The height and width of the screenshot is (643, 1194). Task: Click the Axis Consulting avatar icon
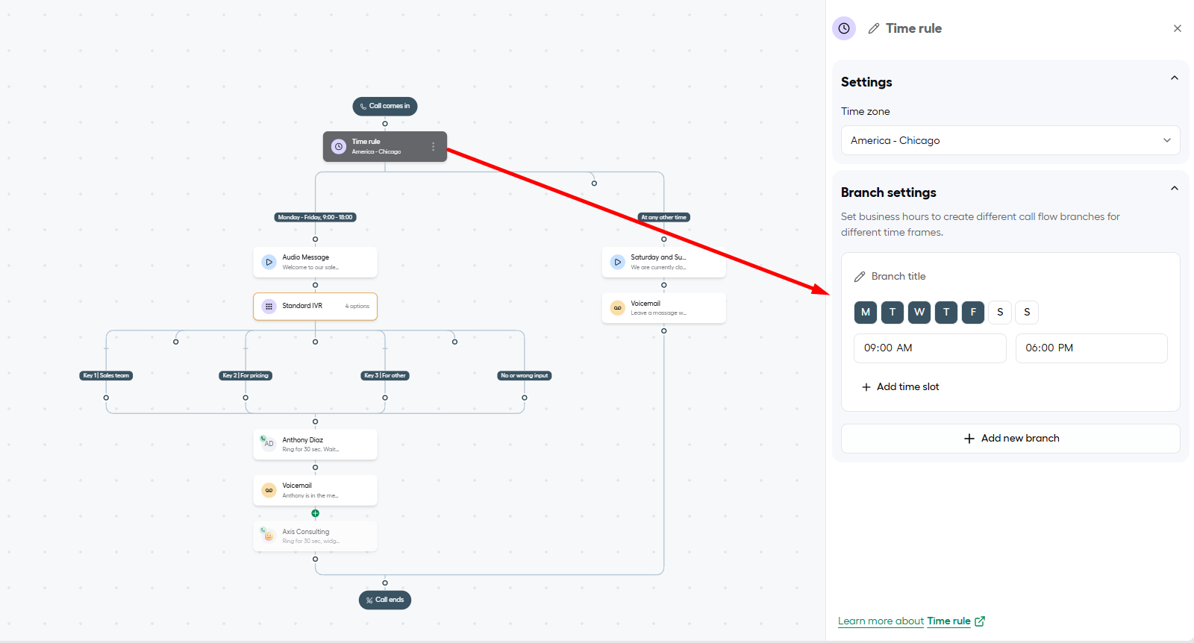269,535
